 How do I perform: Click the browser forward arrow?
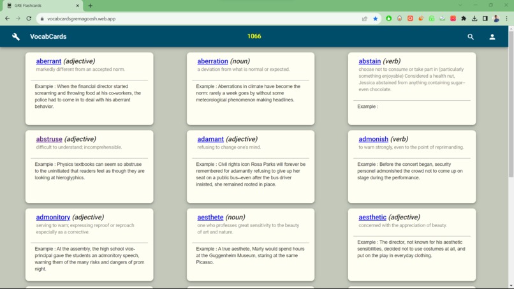pyautogui.click(x=18, y=19)
